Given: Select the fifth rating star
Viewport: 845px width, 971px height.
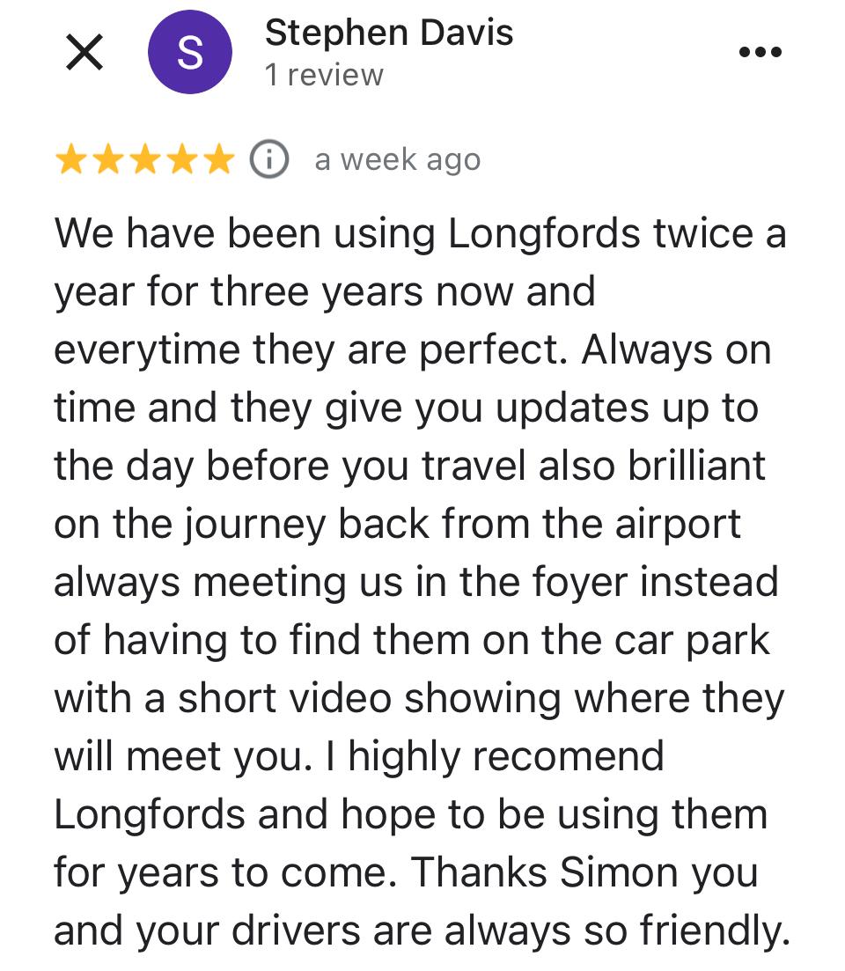Looking at the screenshot, I should tap(219, 159).
